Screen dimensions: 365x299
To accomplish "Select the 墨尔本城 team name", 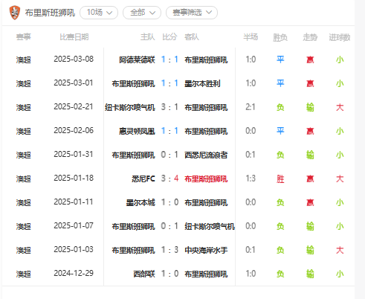I will click(x=140, y=202).
